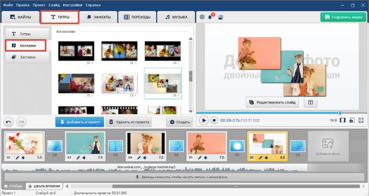369x196 pixels.
Task: Click the image gallery icon beside the bell
Action: (221, 17)
